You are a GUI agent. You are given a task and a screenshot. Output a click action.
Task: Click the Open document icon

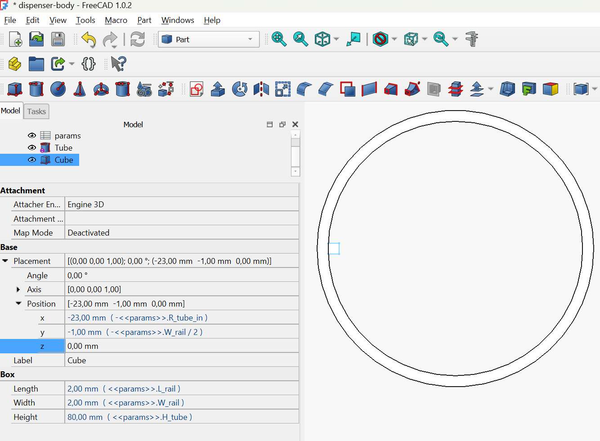click(36, 40)
